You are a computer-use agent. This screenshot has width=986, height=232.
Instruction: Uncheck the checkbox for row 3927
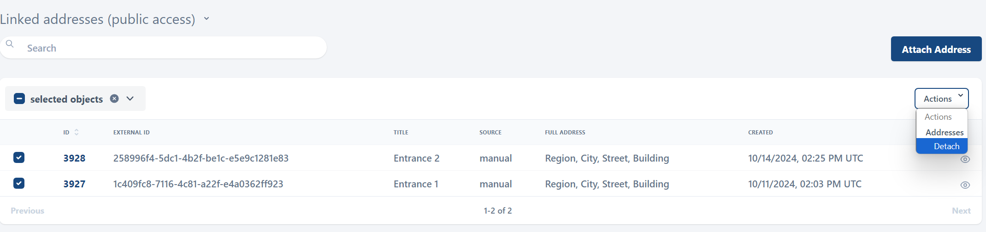(19, 183)
